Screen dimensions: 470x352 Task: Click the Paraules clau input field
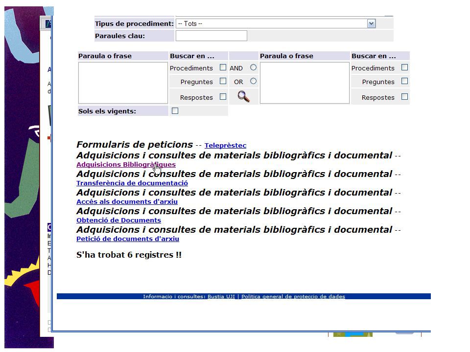point(211,36)
